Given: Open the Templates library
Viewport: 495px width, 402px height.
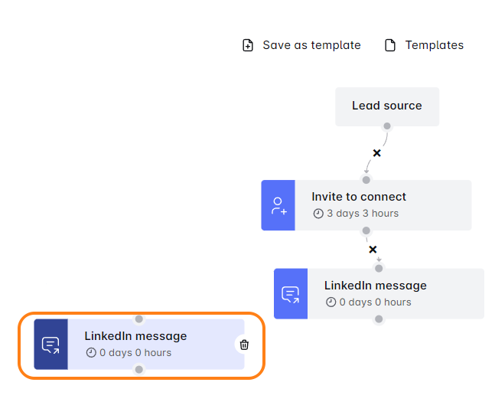Looking at the screenshot, I should coord(425,45).
